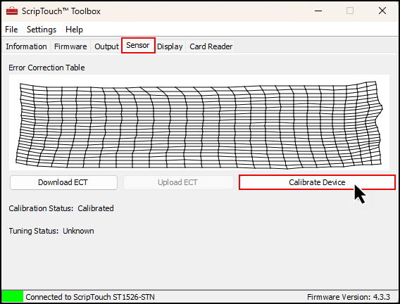Switch to the Information tab
This screenshot has width=400, height=304.
click(x=26, y=46)
